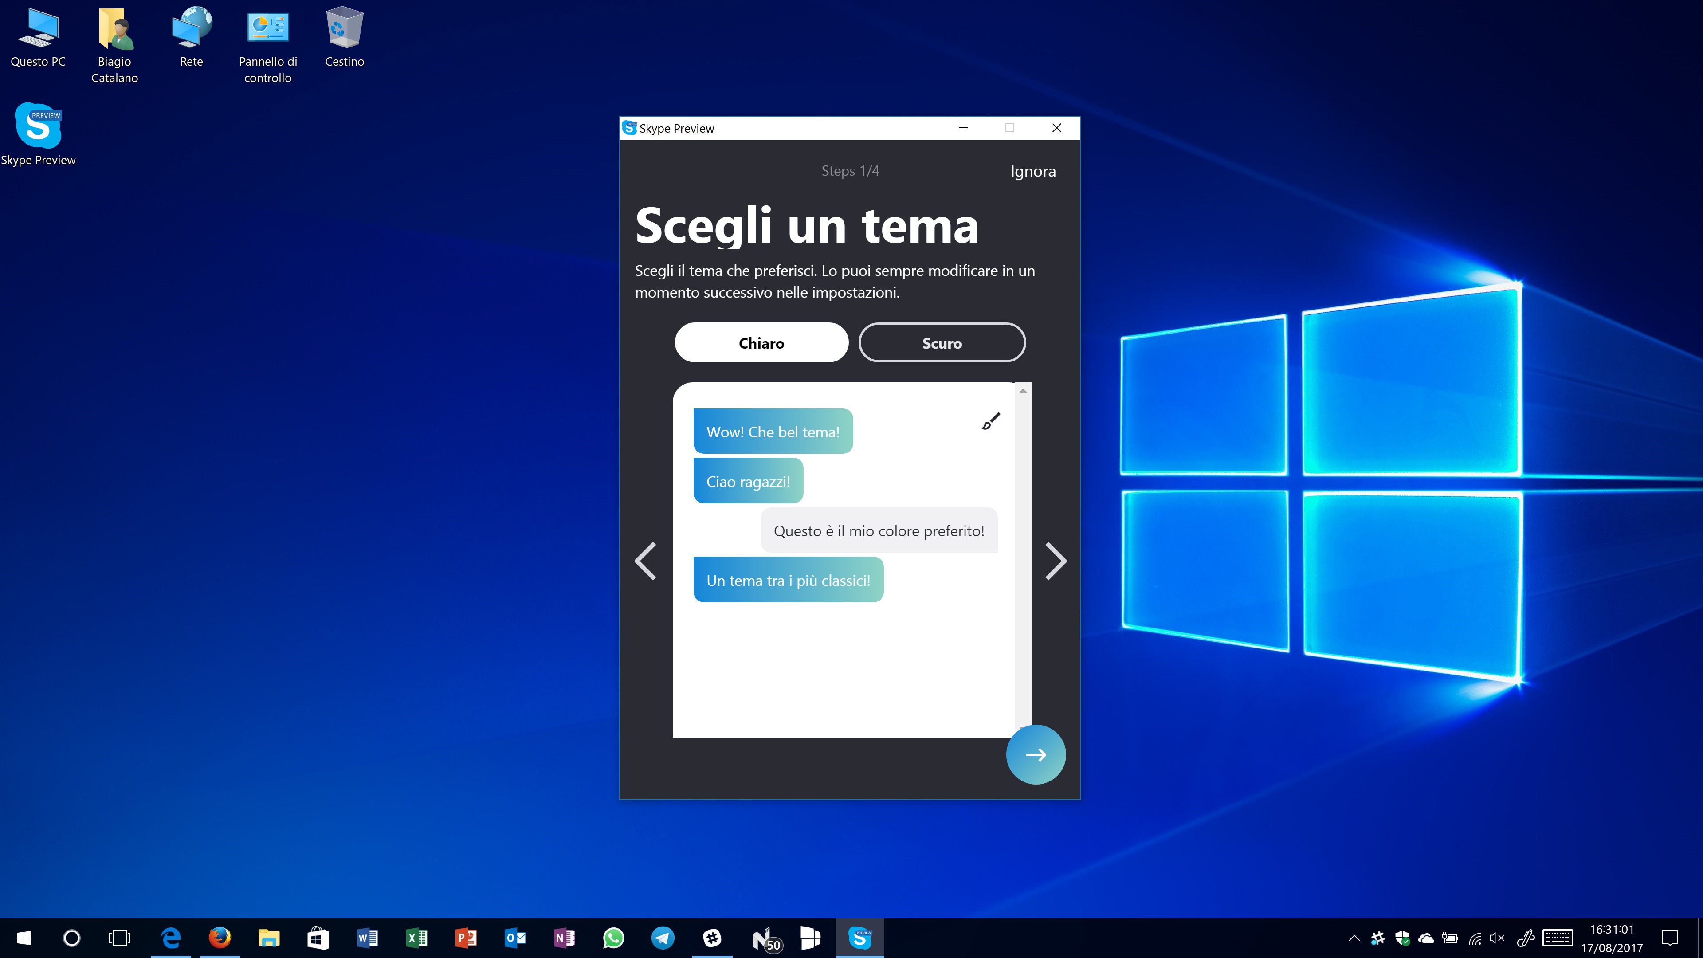Go to the next step with the round arrow button
This screenshot has height=958, width=1703.
(x=1035, y=754)
